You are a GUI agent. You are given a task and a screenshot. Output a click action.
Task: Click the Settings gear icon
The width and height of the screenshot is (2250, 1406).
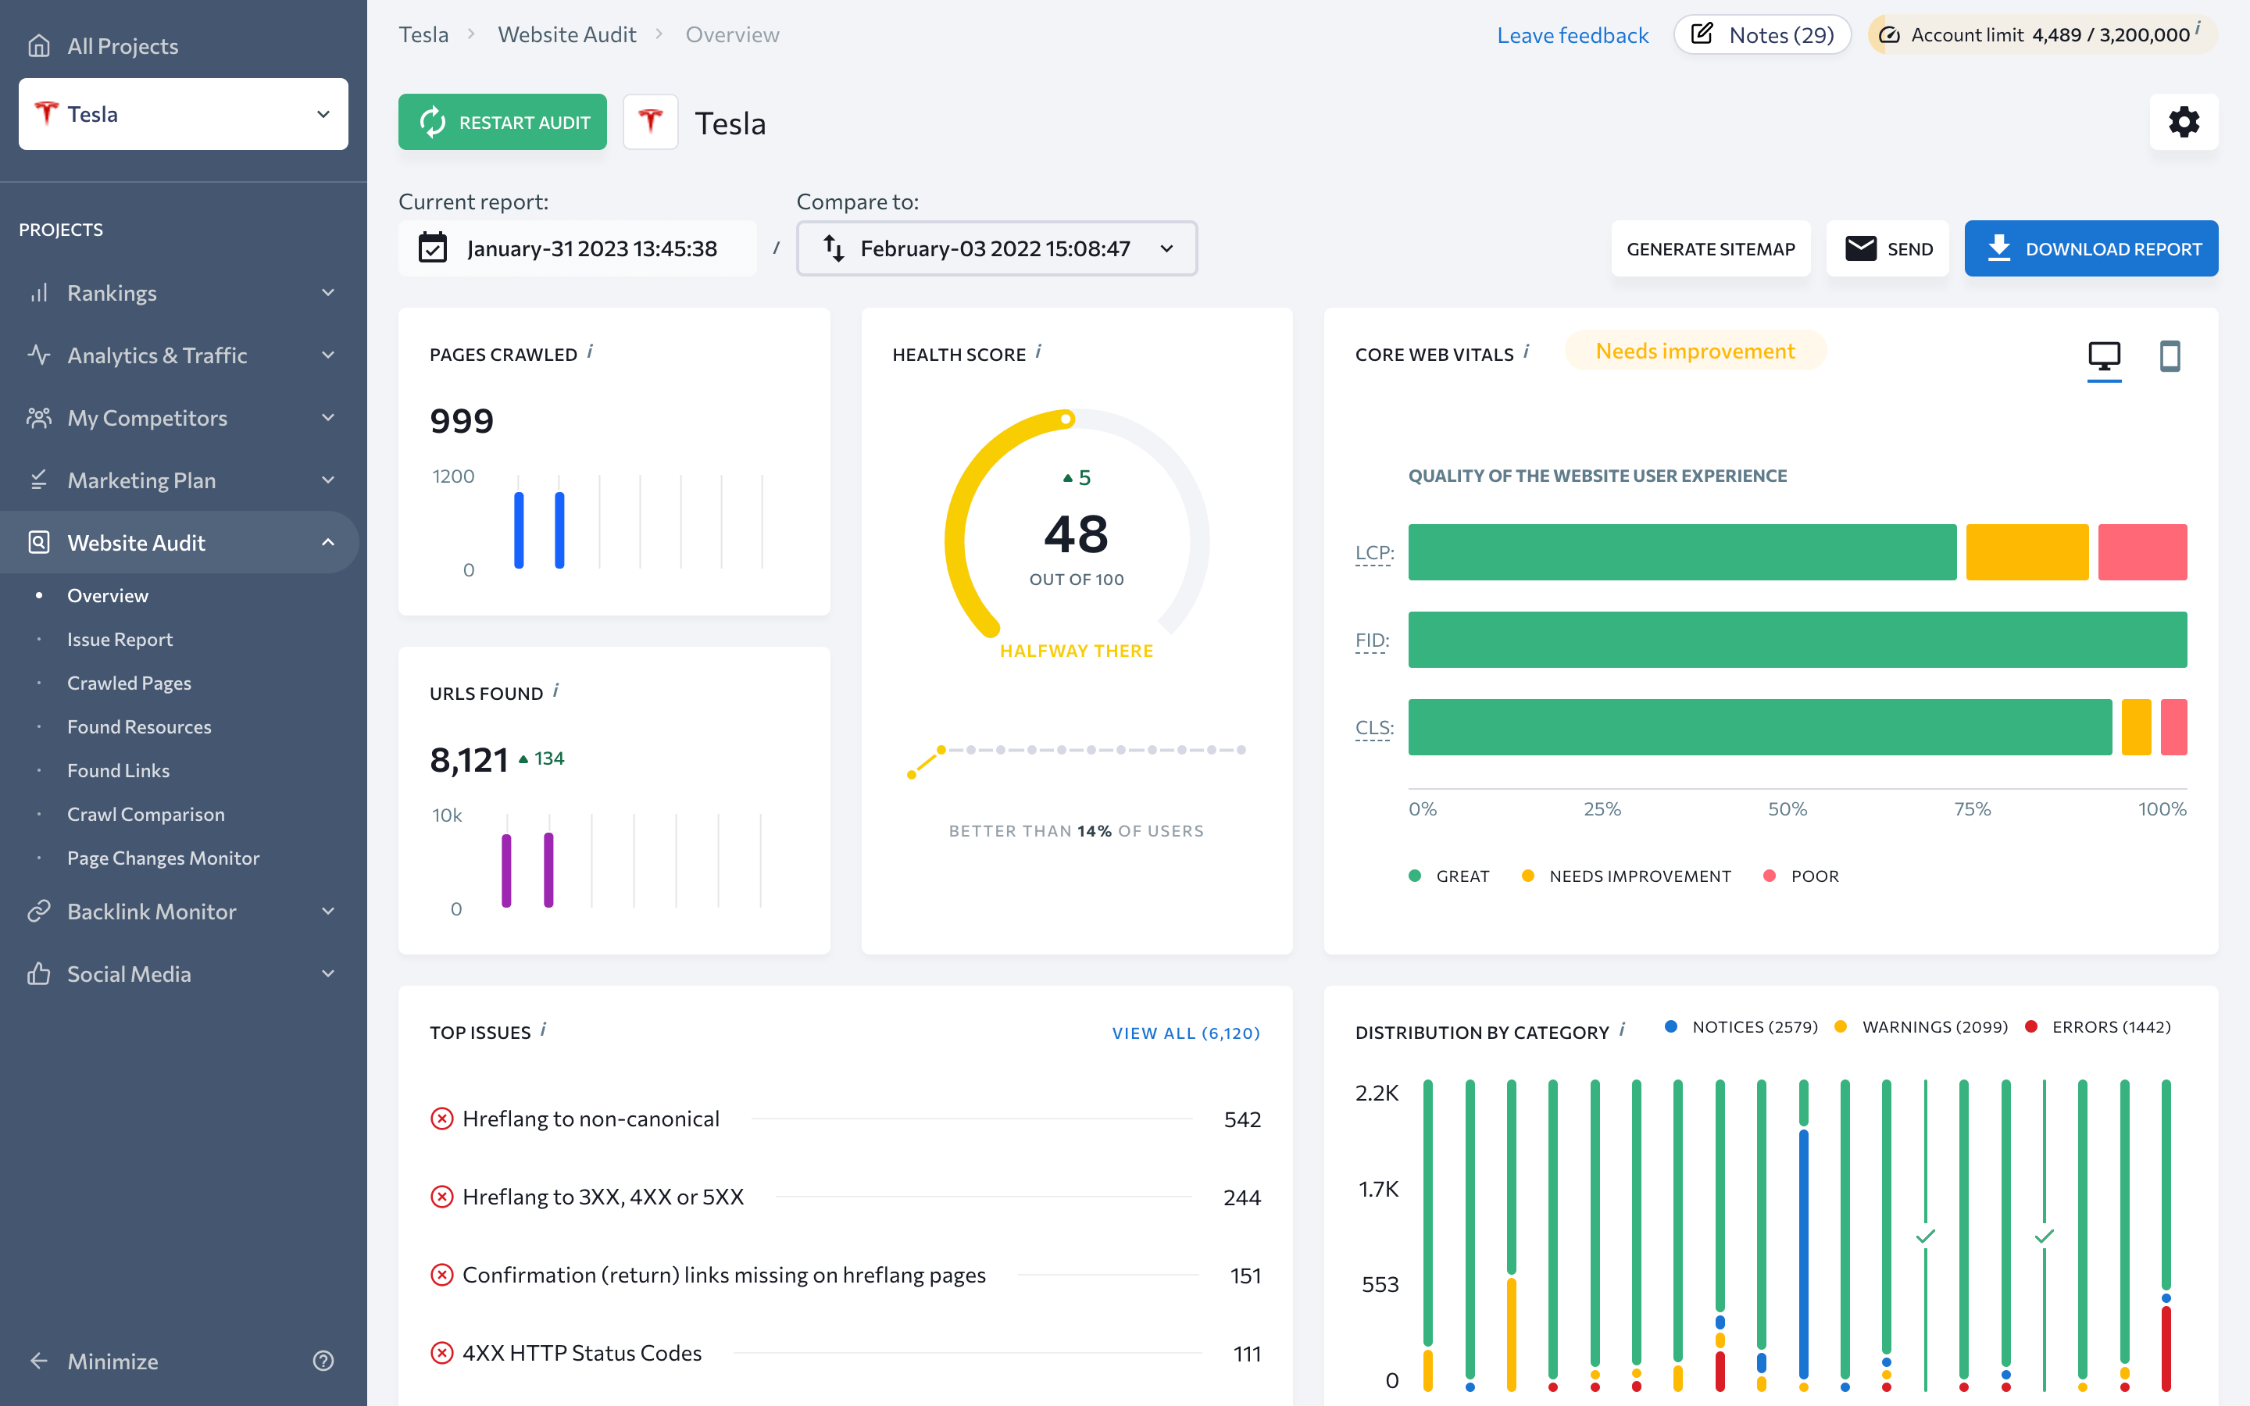[2185, 122]
